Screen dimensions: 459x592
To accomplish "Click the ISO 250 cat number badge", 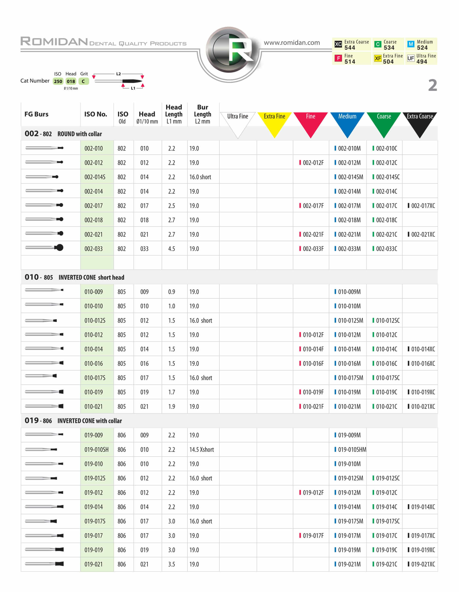I will 58,81.
